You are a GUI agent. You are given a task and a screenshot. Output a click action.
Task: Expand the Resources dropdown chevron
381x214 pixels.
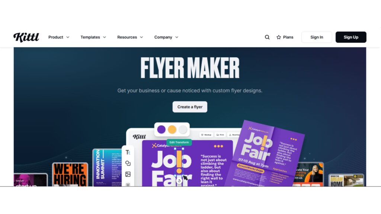click(x=141, y=37)
